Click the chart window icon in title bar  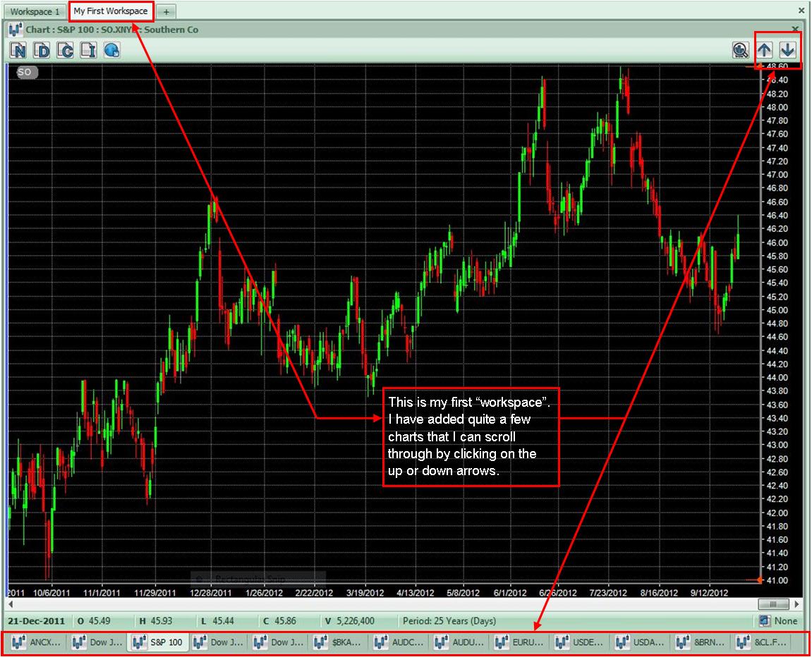[13, 30]
